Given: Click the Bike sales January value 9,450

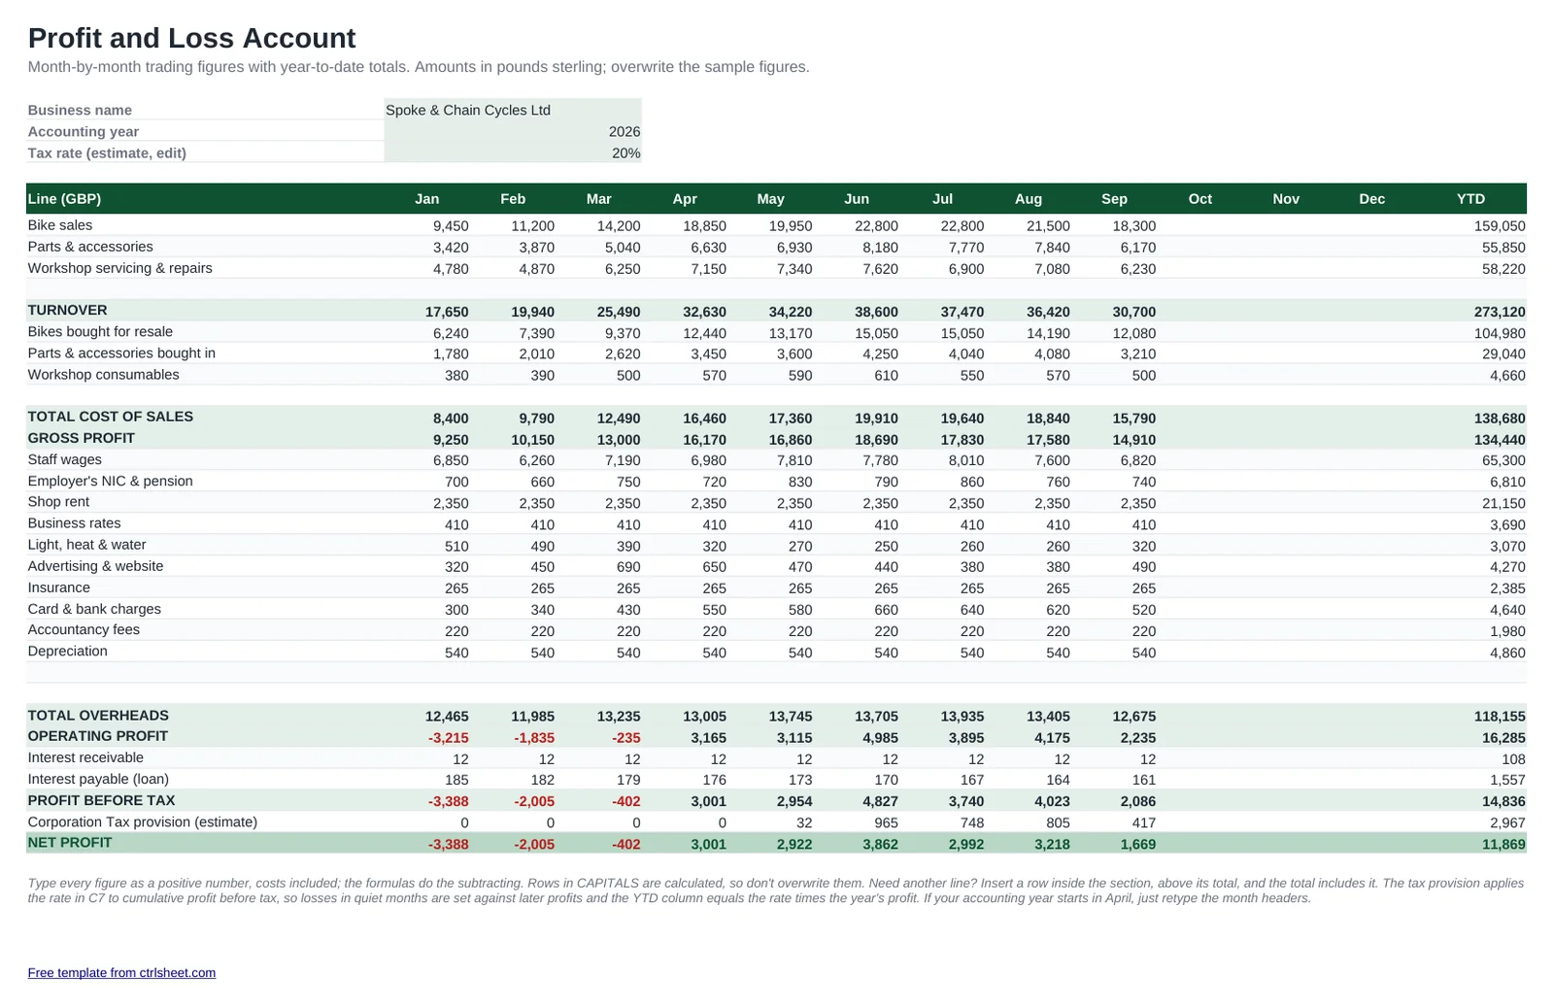Looking at the screenshot, I should pyautogui.click(x=451, y=226).
